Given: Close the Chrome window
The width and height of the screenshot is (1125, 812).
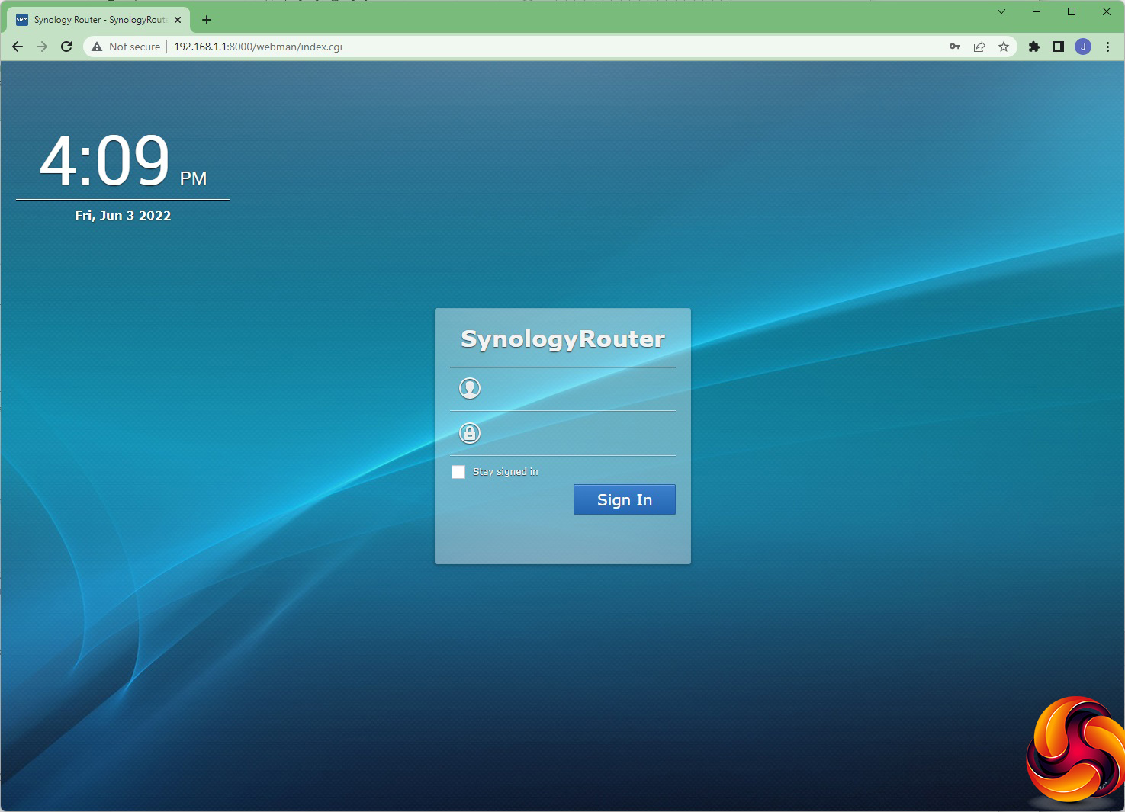Looking at the screenshot, I should [x=1107, y=11].
